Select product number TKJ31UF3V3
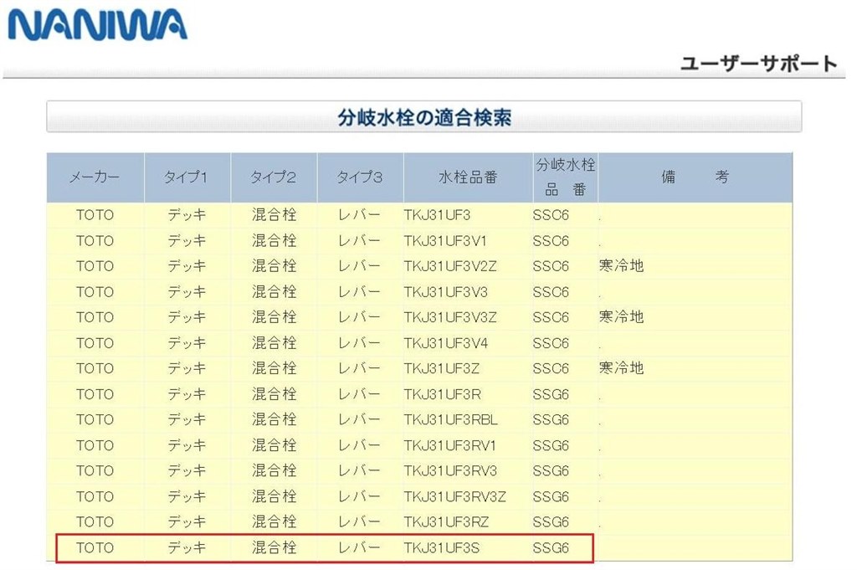 tap(445, 292)
